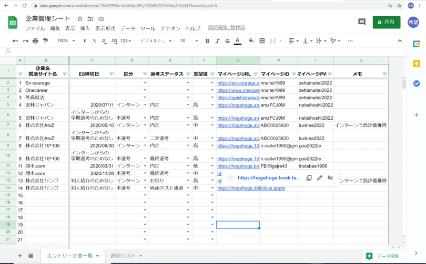Open the 編集 menu
Image resolution: width=426 pixels, height=264 pixels.
point(55,28)
